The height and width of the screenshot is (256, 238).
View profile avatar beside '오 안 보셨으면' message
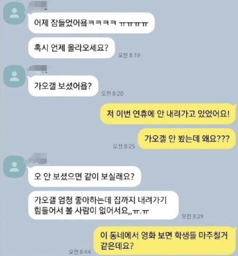click(14, 167)
